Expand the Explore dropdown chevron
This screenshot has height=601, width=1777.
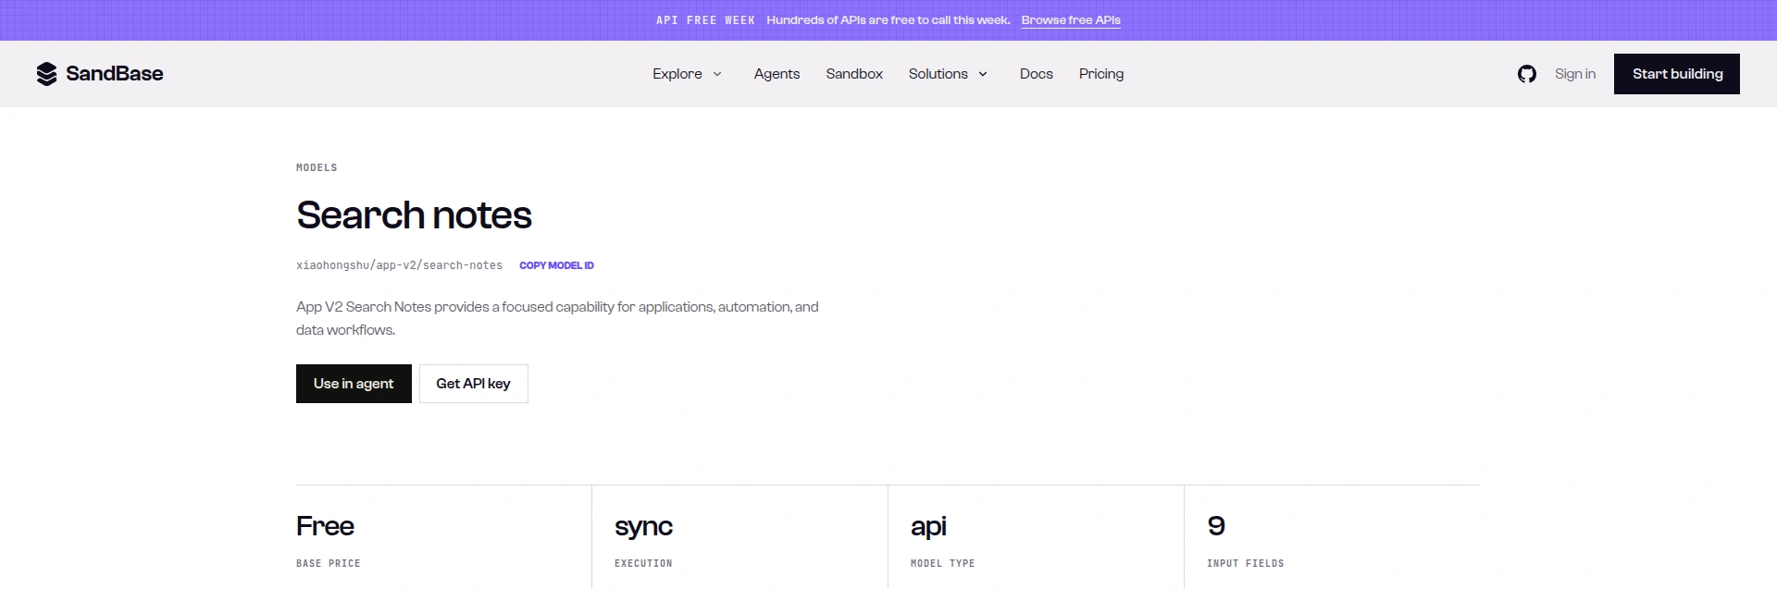[717, 74]
